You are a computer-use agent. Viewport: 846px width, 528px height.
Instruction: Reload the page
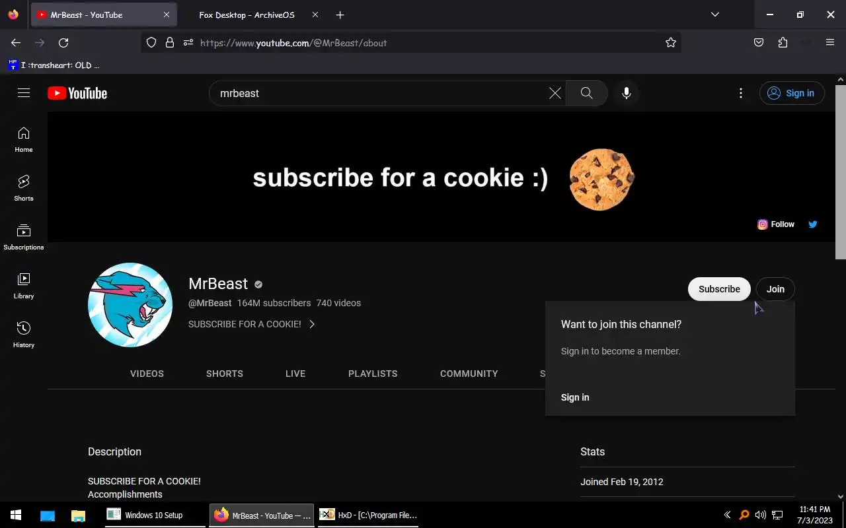point(63,43)
